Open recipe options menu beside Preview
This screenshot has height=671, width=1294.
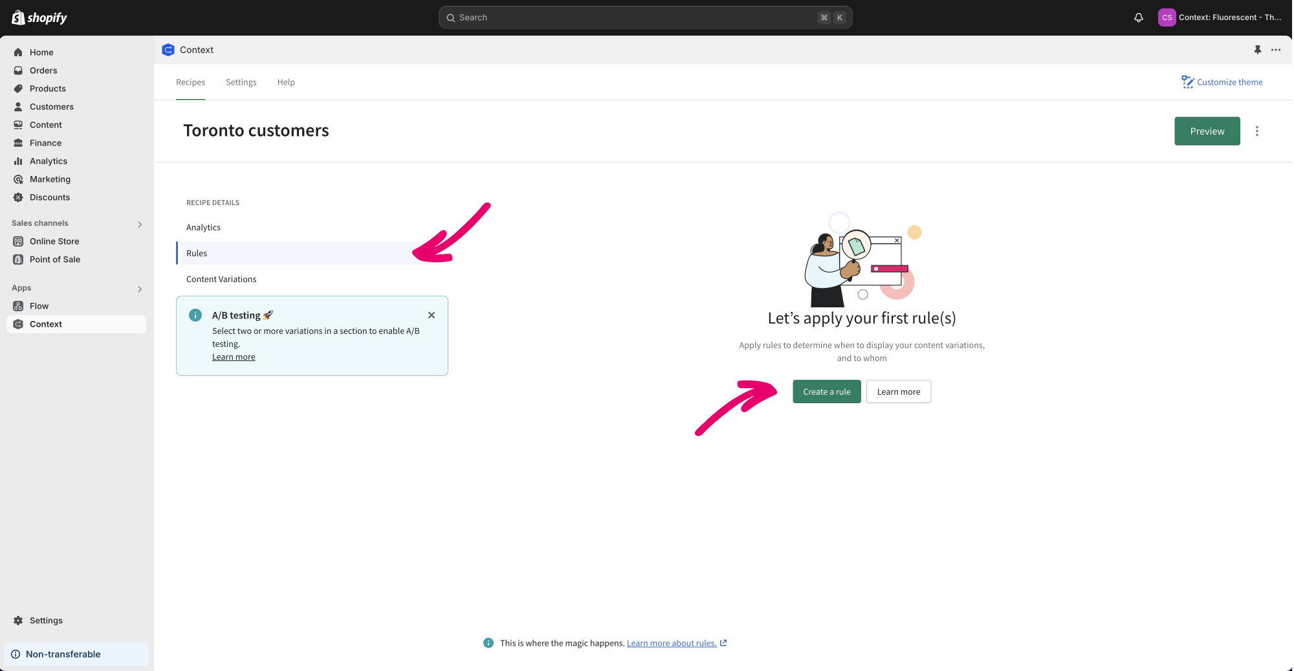[1256, 131]
